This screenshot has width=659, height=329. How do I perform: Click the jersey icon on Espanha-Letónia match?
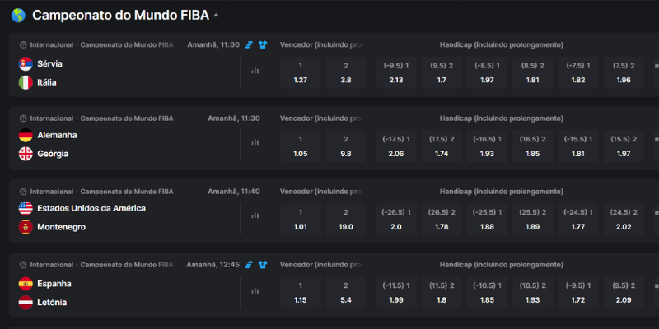click(263, 265)
